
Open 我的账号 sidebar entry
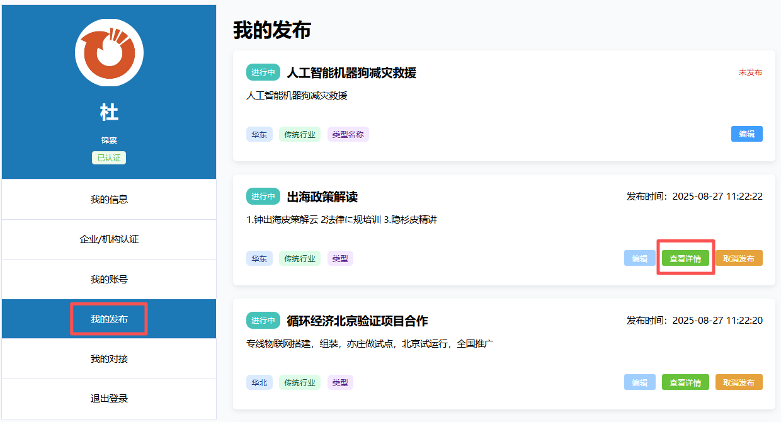(109, 279)
